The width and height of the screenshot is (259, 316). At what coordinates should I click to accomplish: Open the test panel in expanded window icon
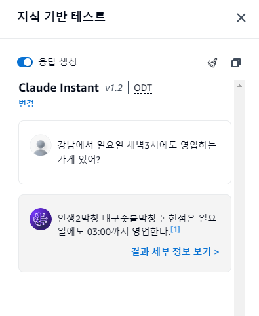click(236, 63)
